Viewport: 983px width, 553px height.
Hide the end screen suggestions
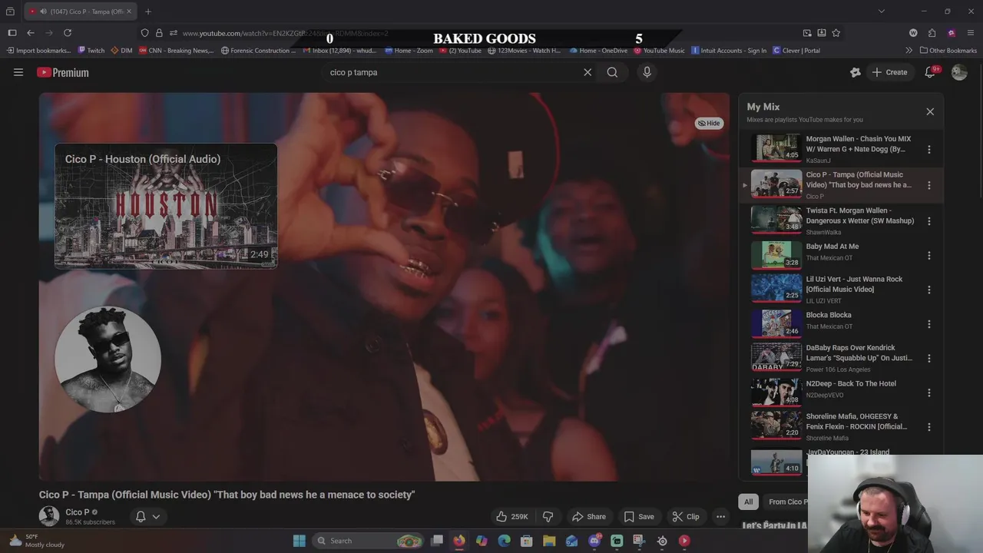[x=709, y=123]
